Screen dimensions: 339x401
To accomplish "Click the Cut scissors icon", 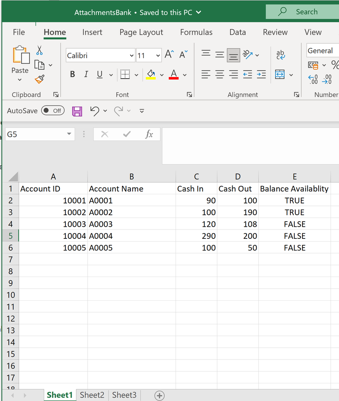I will tap(39, 51).
